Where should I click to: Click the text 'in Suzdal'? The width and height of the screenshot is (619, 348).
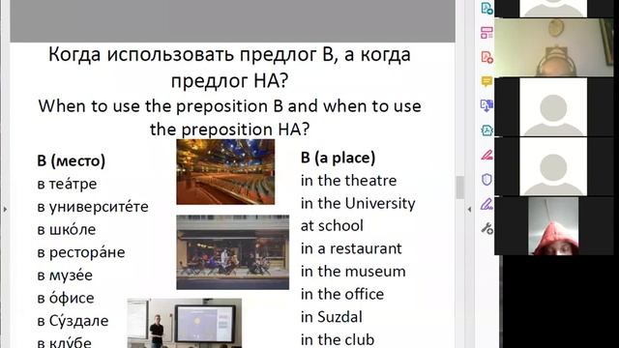pos(331,317)
